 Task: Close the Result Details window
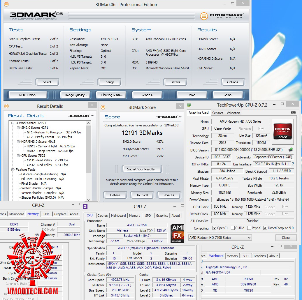(92, 105)
